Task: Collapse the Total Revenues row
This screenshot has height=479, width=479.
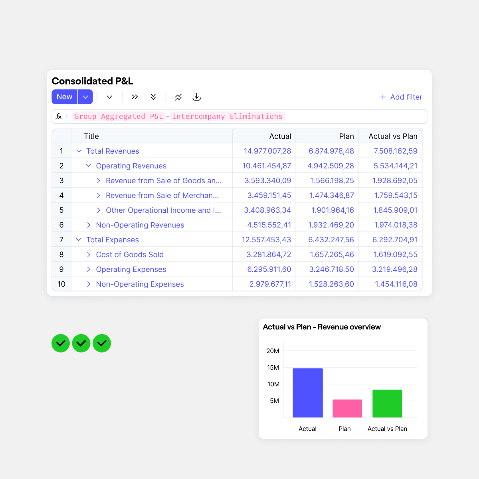Action: 79,151
